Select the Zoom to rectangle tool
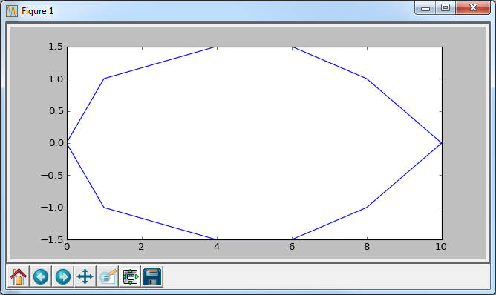Screen dimensions: 496x295 108,276
